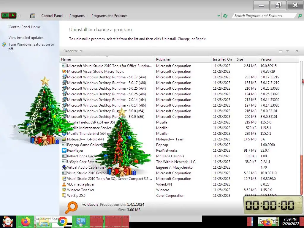The height and width of the screenshot is (228, 304).
Task: Open the recent pages dropdown arrow
Action: pyautogui.click(x=20, y=16)
